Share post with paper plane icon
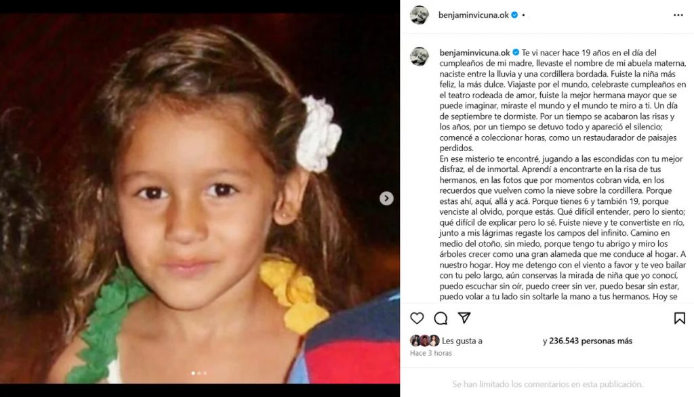The width and height of the screenshot is (694, 397). (464, 317)
